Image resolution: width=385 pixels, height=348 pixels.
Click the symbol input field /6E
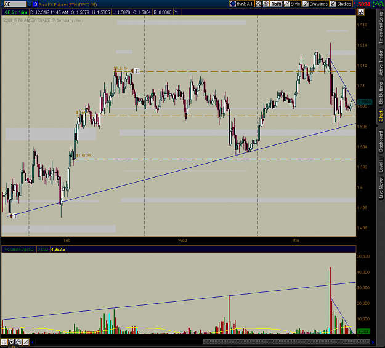click(x=15, y=4)
